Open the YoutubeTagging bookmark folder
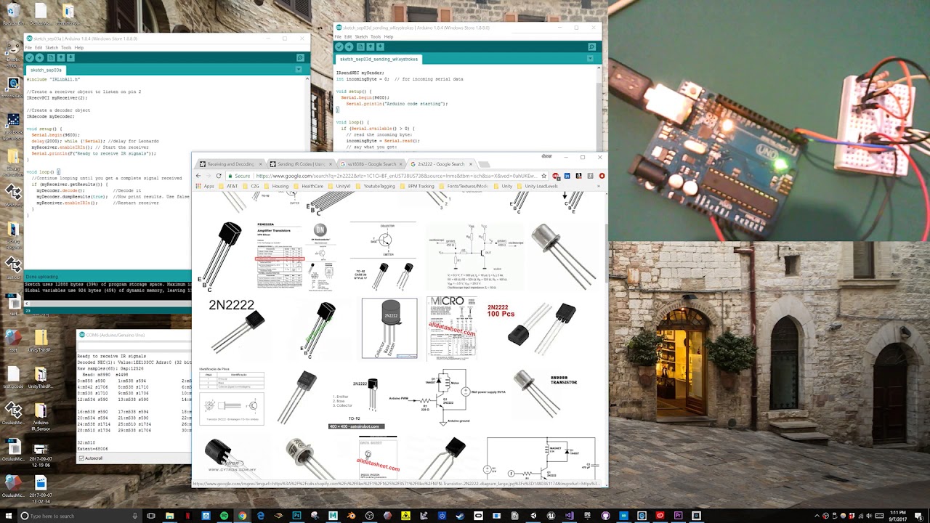This screenshot has height=523, width=930. click(x=376, y=186)
